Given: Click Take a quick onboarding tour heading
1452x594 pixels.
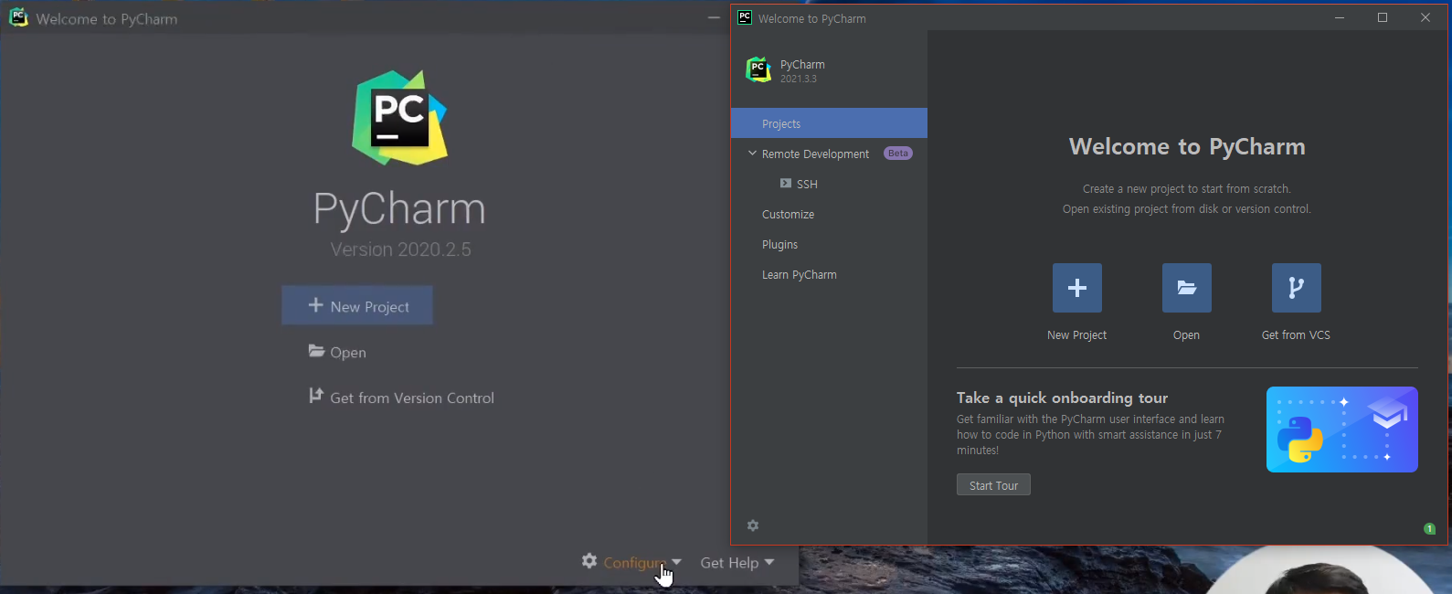Looking at the screenshot, I should click(1062, 398).
